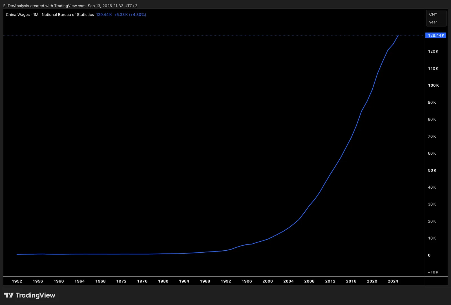
Task: Click the 1M interval label in legend
Action: click(x=36, y=15)
